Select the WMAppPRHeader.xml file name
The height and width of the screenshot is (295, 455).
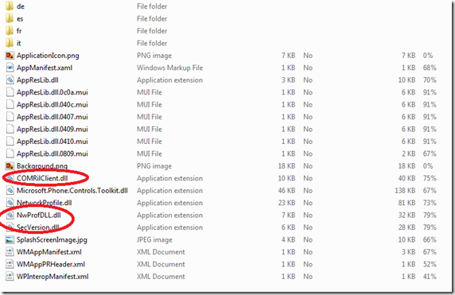point(51,264)
